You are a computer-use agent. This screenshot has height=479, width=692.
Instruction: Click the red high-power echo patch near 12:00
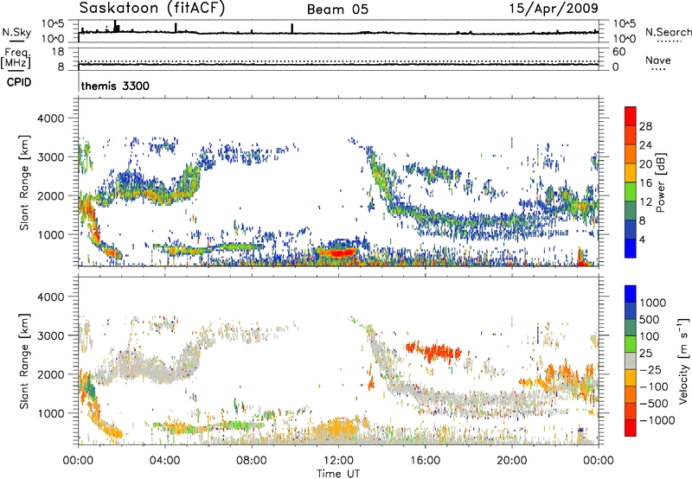[x=337, y=252]
